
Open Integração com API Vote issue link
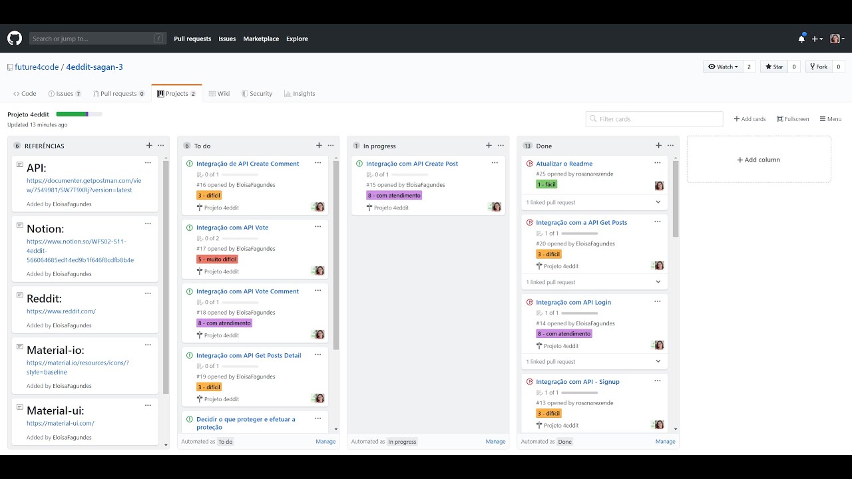[x=232, y=228]
